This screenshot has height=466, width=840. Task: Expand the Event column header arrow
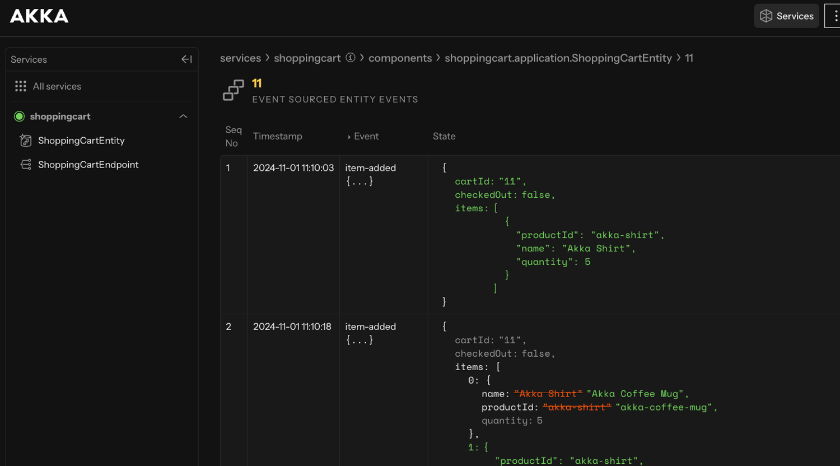(349, 137)
